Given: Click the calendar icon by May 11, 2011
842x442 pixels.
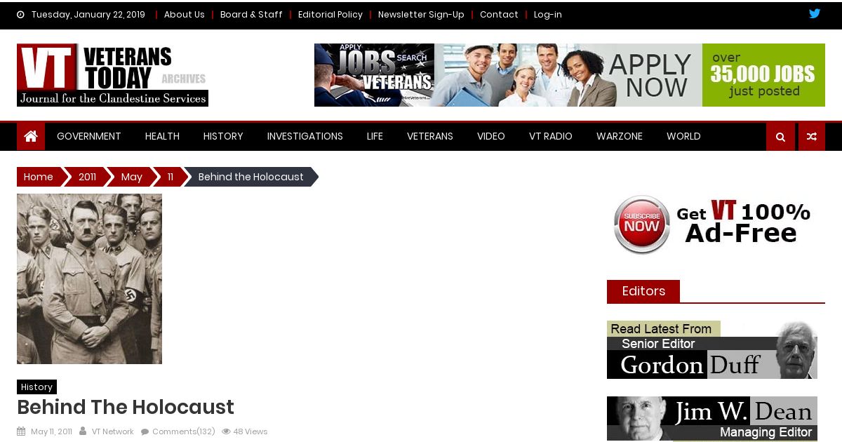Looking at the screenshot, I should click(x=21, y=431).
